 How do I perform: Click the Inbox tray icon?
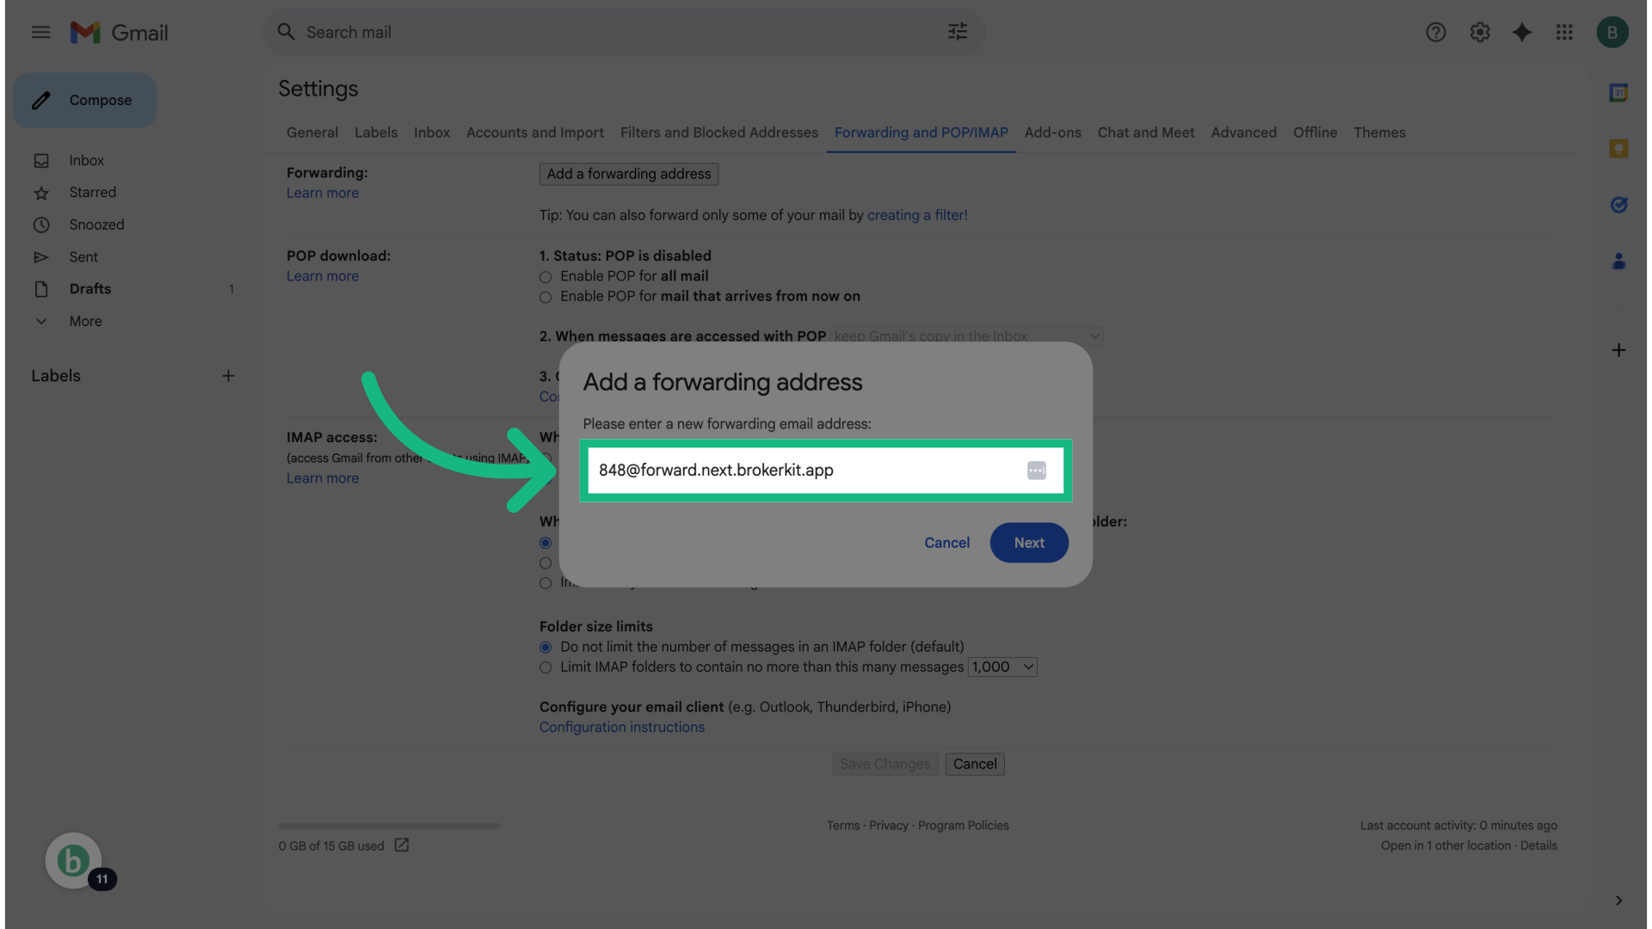pyautogui.click(x=41, y=161)
